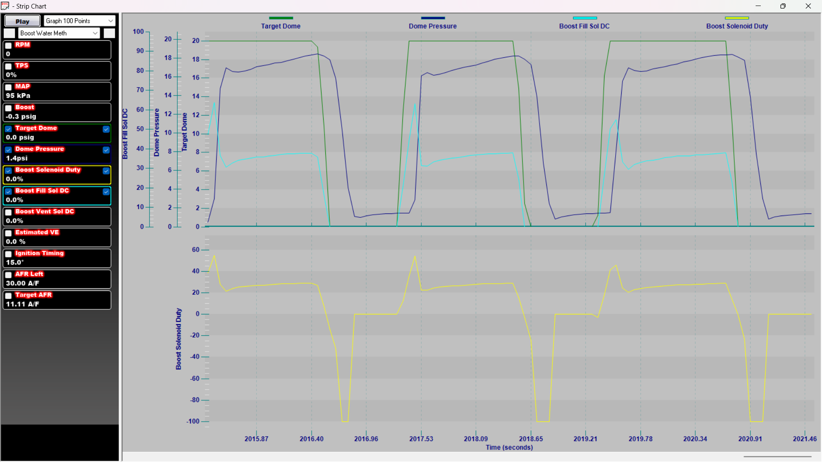Toggle Dome Pressure right-side checkbox
The width and height of the screenshot is (822, 462).
point(106,150)
